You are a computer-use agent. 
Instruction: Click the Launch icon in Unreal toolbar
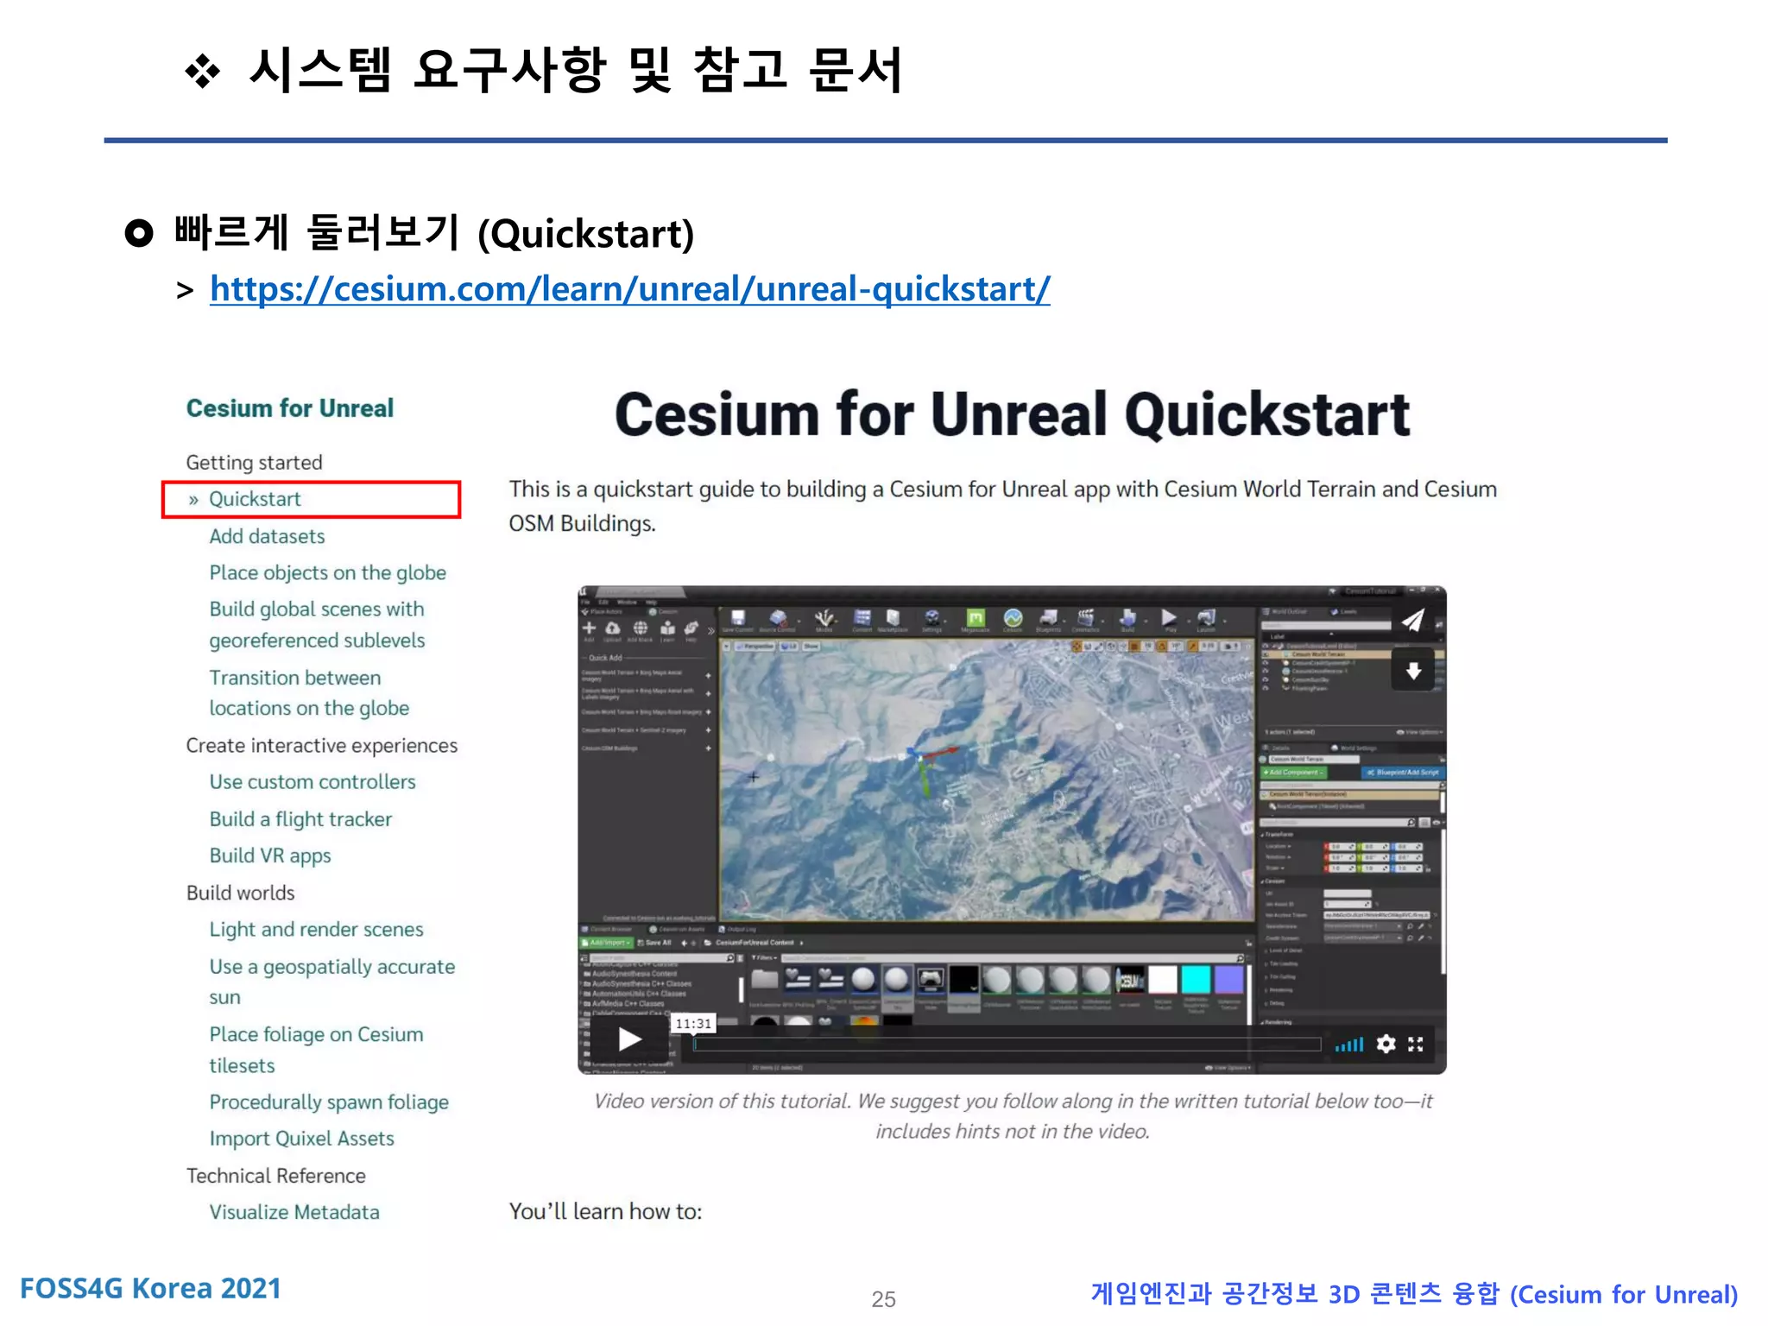[1207, 619]
